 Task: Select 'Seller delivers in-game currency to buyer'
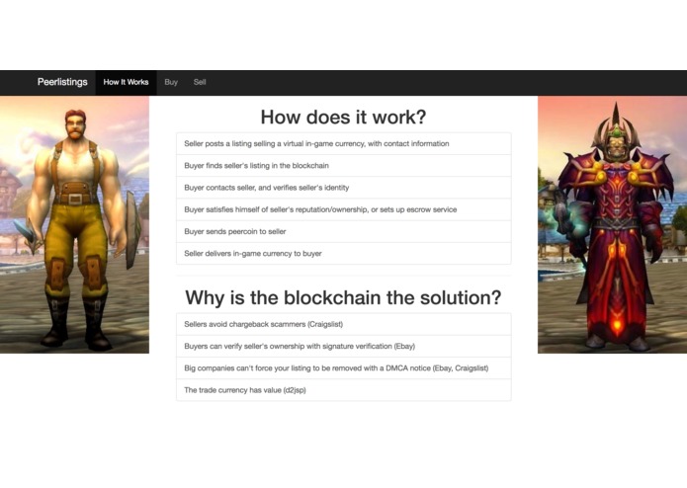click(344, 254)
